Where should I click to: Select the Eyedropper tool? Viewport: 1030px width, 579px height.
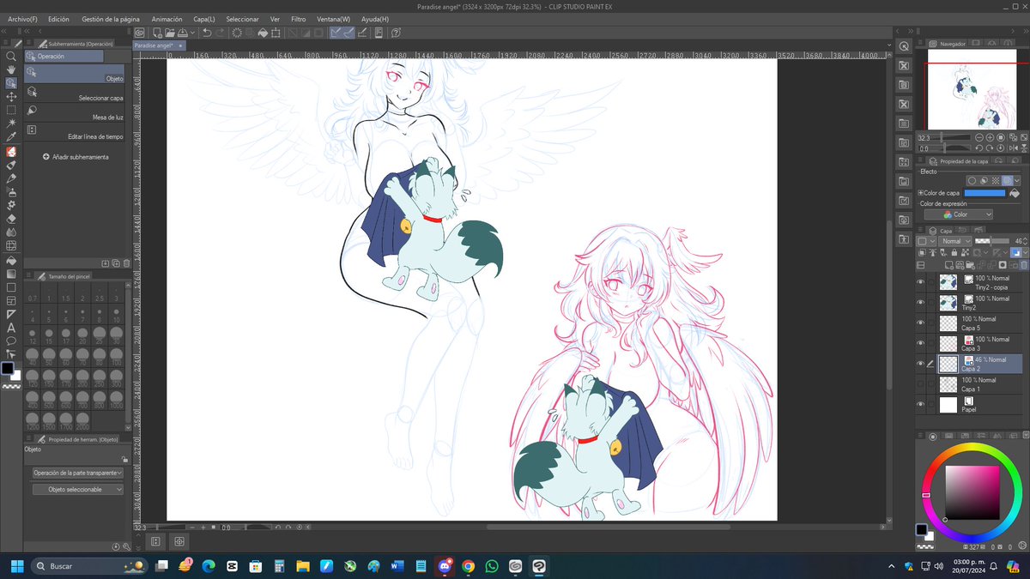tap(11, 138)
